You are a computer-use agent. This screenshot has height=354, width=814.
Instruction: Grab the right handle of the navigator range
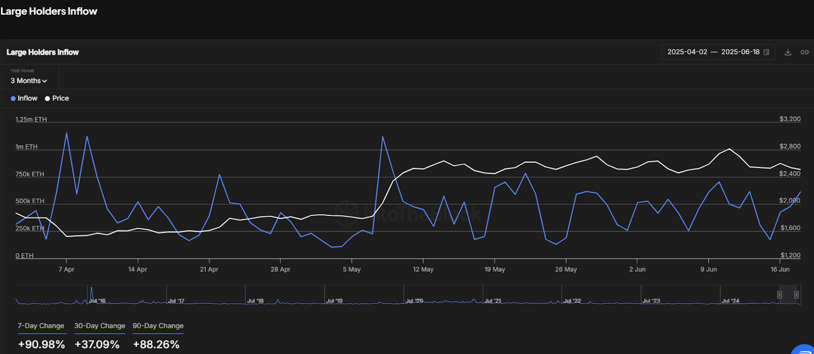tap(797, 295)
